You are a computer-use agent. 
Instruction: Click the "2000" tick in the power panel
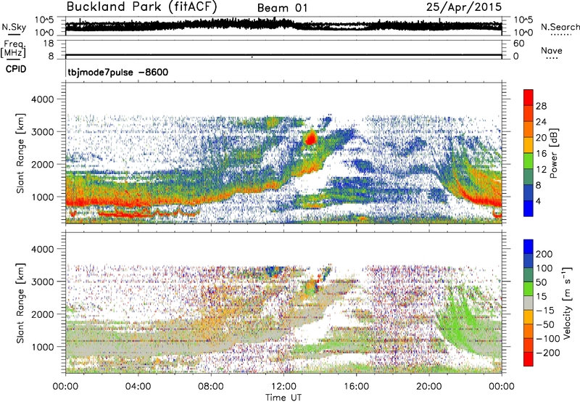[x=42, y=164]
